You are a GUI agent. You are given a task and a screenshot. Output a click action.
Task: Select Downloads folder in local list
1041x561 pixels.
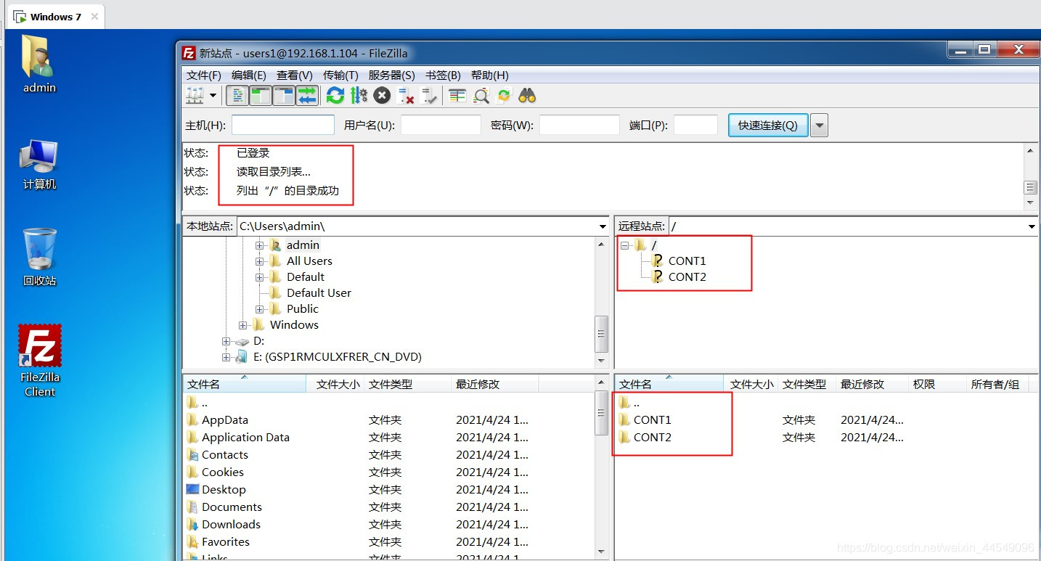click(231, 525)
